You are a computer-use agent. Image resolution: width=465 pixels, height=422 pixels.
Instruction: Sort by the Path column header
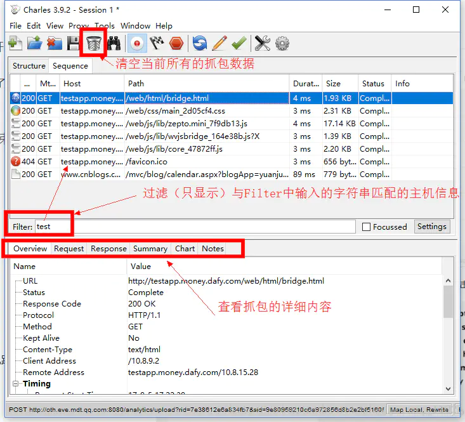coord(206,84)
